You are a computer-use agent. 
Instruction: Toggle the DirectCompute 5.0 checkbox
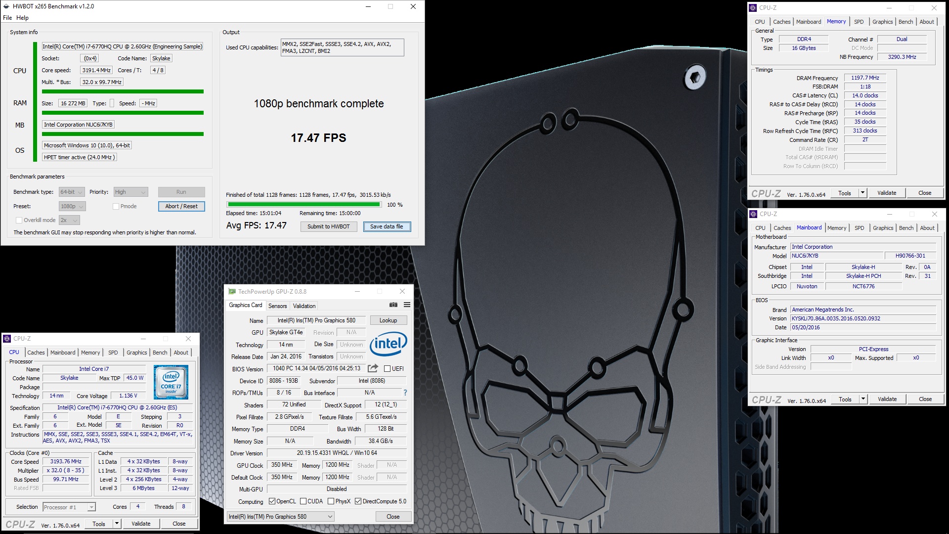[x=358, y=501]
